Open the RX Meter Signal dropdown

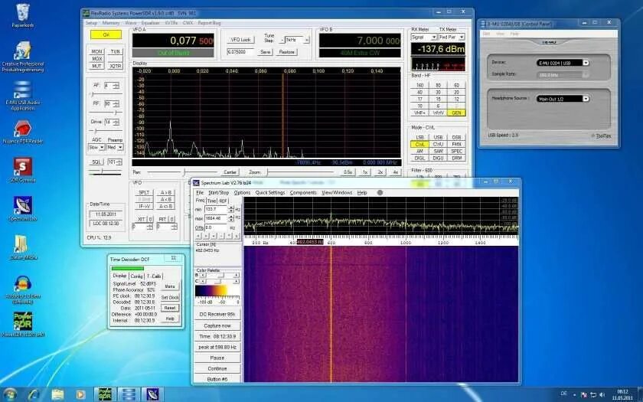(x=423, y=38)
